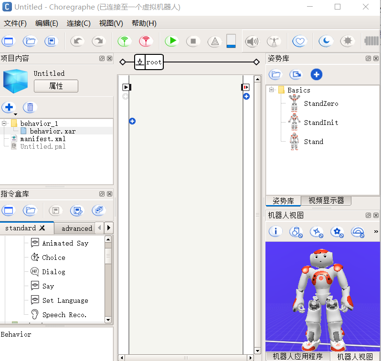Collapse the Basics folder in pose library
The width and height of the screenshot is (381, 361).
click(x=271, y=90)
